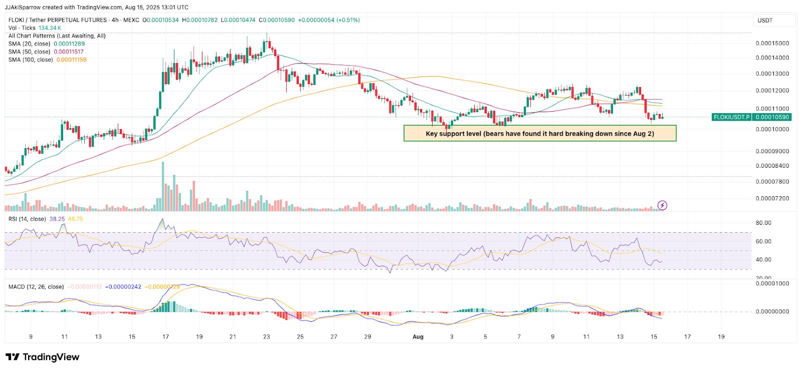Viewport: 802px width, 371px height.
Task: Select the SMA (100, close) indicator legend
Action: pos(31,60)
